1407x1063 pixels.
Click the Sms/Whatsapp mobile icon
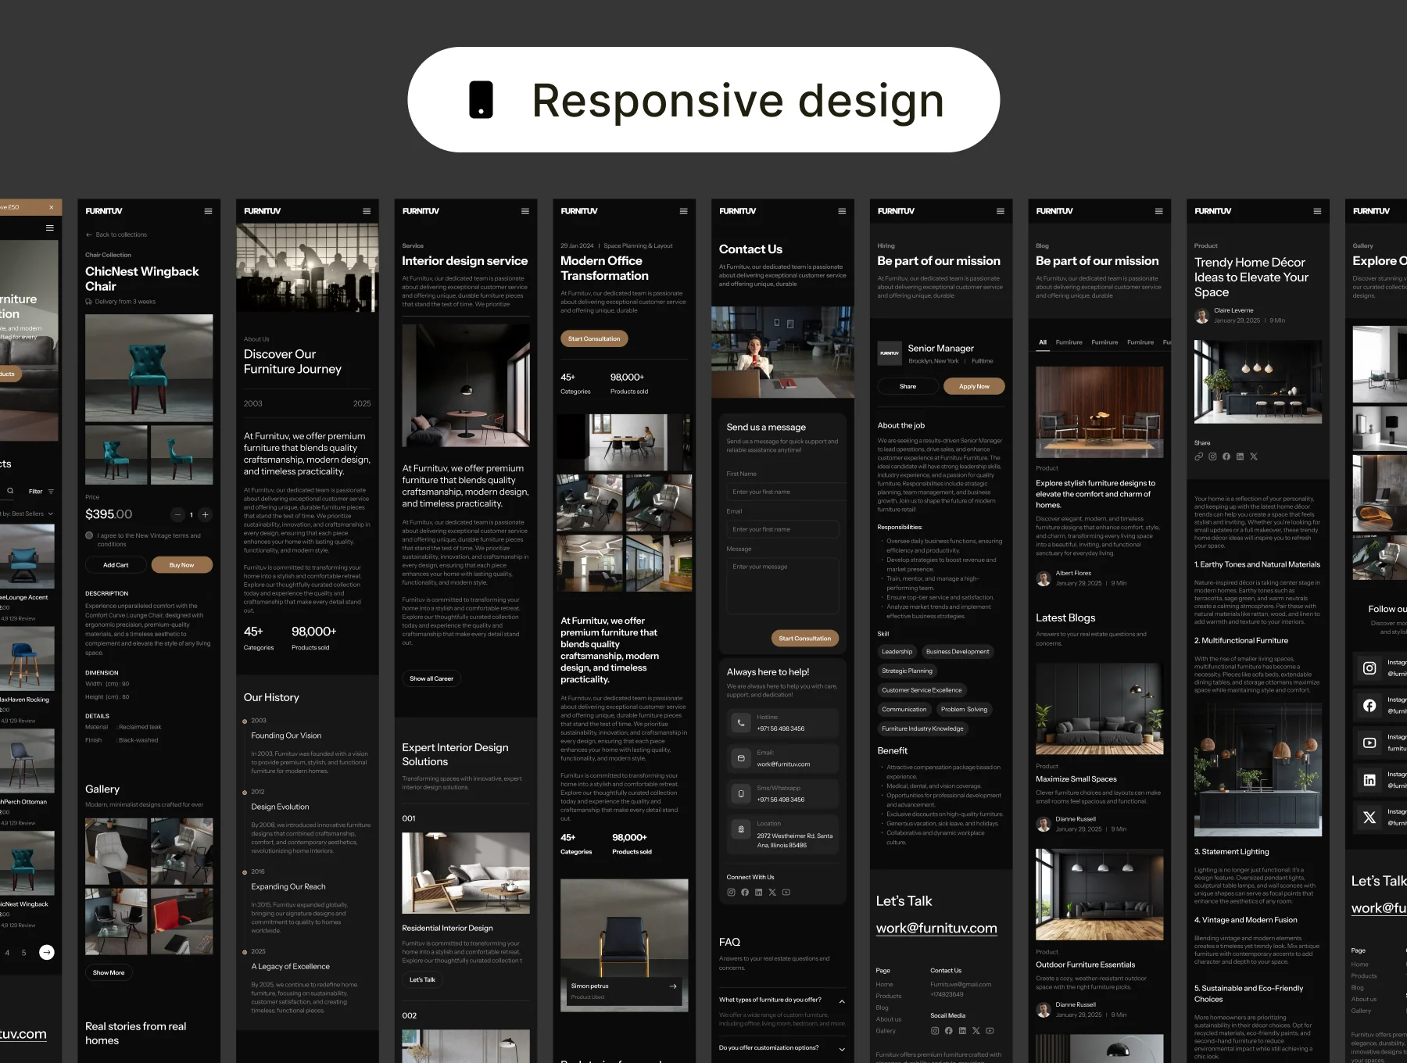pyautogui.click(x=741, y=794)
